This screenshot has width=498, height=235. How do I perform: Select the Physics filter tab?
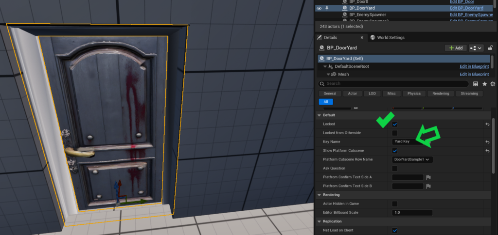pos(414,94)
